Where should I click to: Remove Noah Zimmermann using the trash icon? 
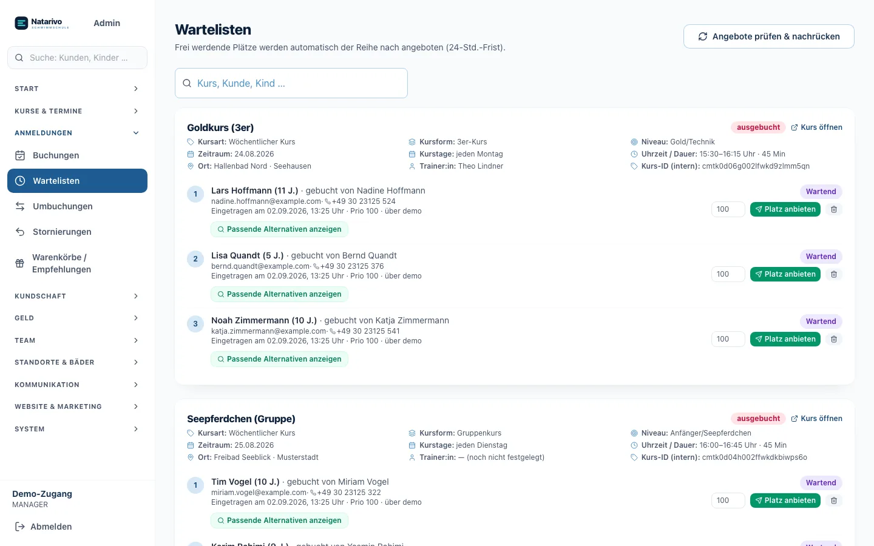pyautogui.click(x=834, y=339)
